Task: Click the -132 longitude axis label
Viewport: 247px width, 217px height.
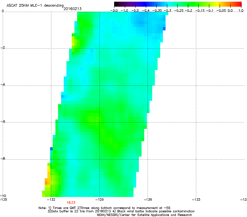Action: [x=51, y=200]
